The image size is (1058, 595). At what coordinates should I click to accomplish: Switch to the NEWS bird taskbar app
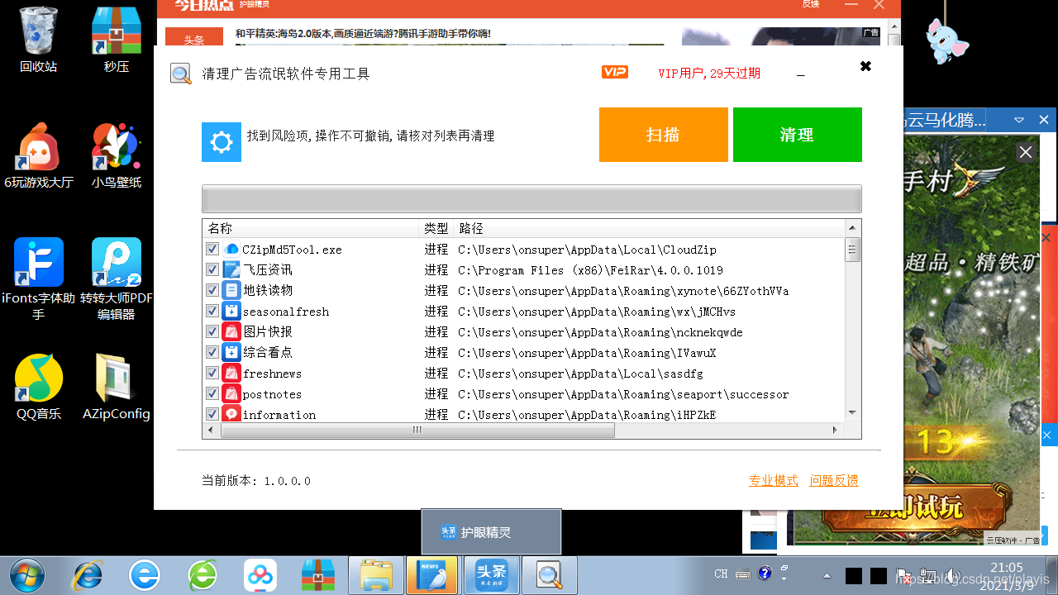431,575
